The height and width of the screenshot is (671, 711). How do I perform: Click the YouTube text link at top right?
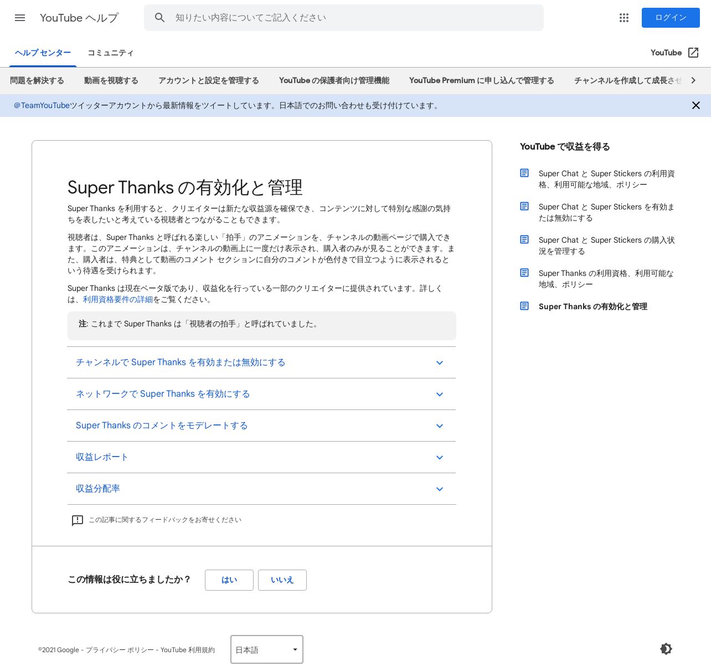(x=666, y=53)
